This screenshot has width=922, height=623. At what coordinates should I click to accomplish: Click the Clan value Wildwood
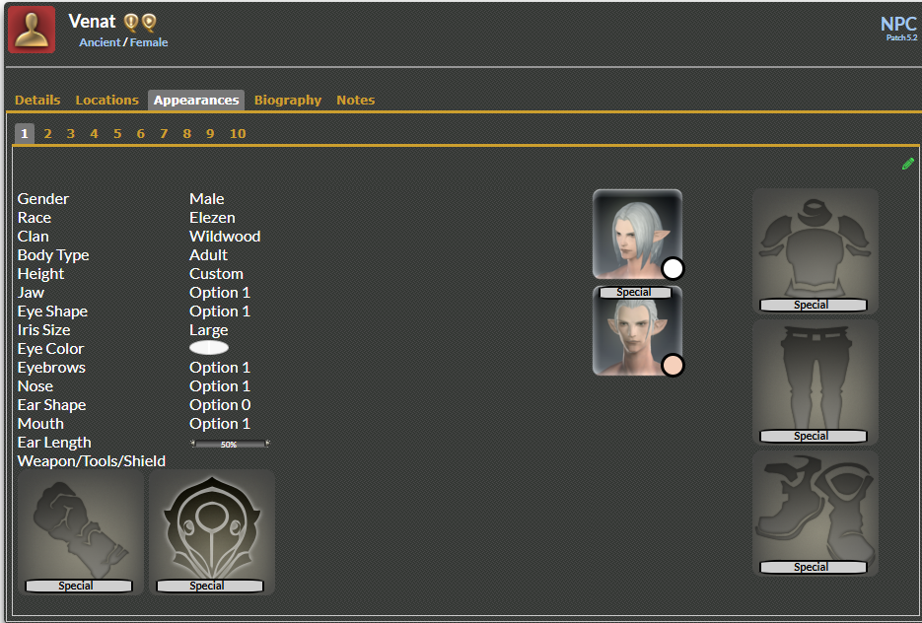(x=225, y=237)
